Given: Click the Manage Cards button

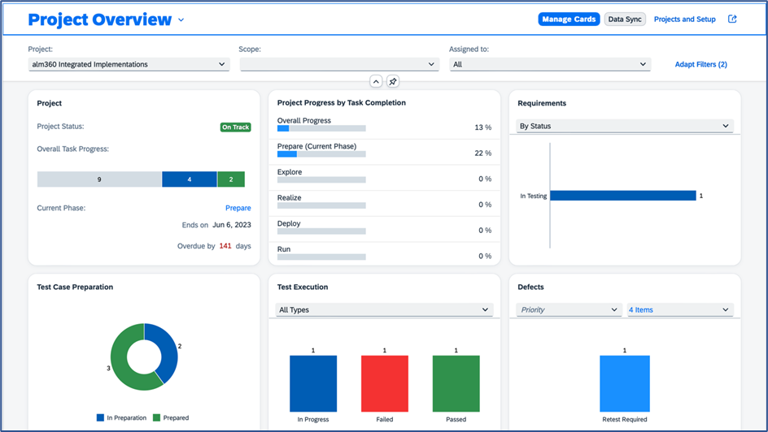Looking at the screenshot, I should [568, 19].
